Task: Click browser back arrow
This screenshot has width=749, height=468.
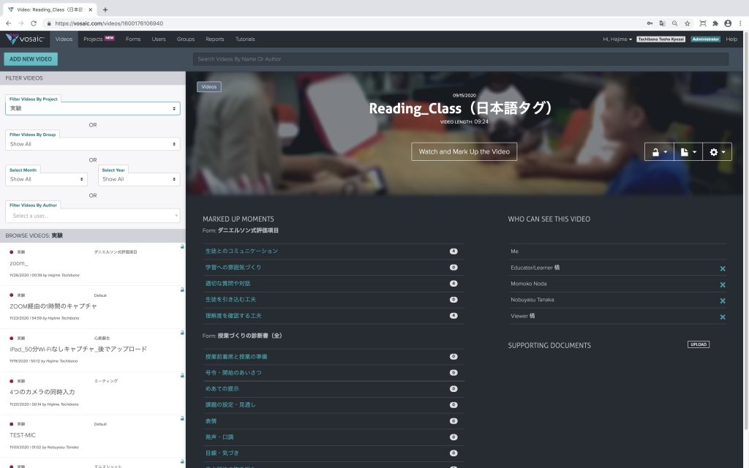Action: 9,23
